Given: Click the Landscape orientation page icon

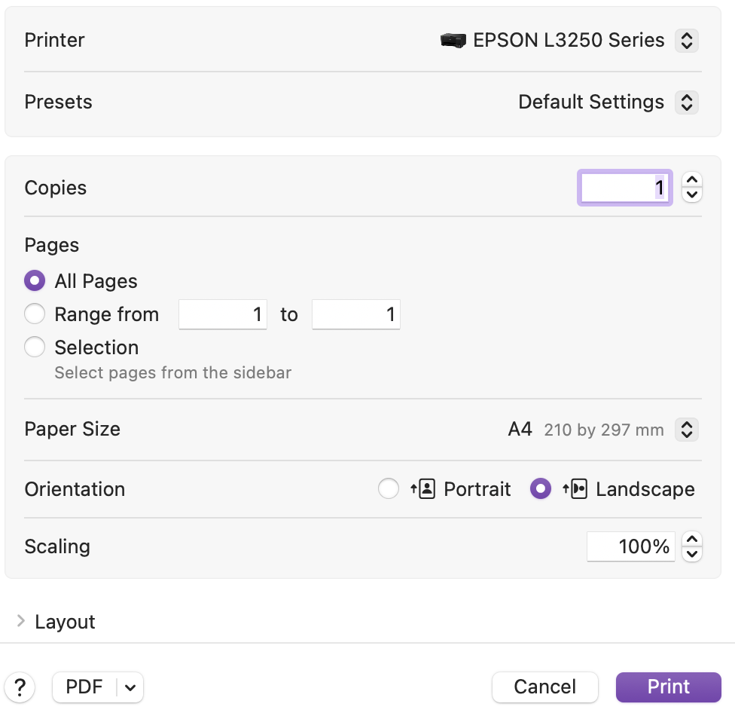Looking at the screenshot, I should coord(575,489).
